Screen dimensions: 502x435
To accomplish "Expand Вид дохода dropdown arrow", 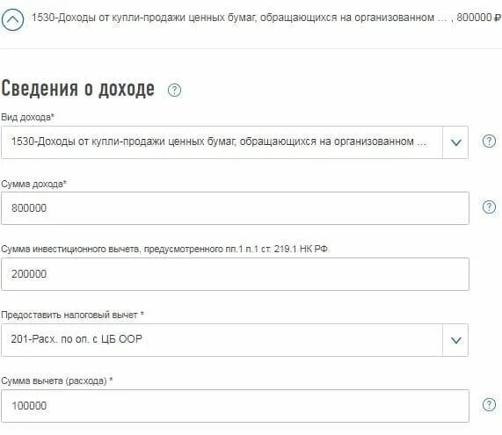I will tap(455, 142).
